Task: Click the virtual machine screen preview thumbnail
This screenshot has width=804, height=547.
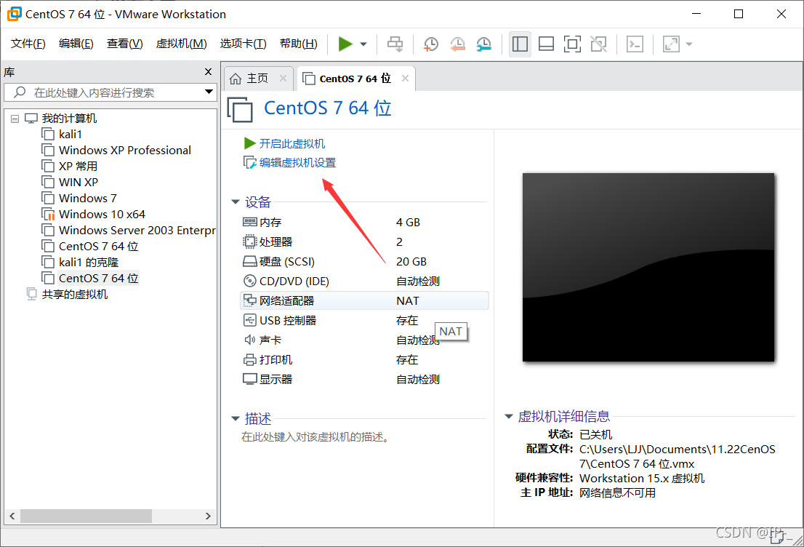Action: 648,267
